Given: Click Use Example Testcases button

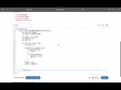Looking at the screenshot, I should click(x=33, y=78).
